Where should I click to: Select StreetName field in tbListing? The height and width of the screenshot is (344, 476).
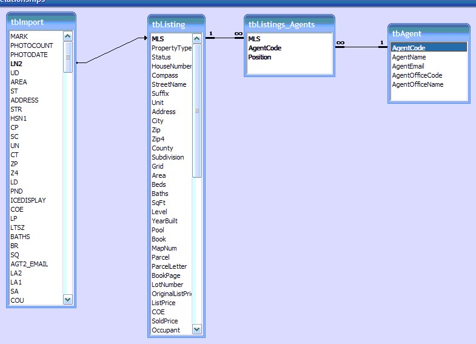pos(169,84)
